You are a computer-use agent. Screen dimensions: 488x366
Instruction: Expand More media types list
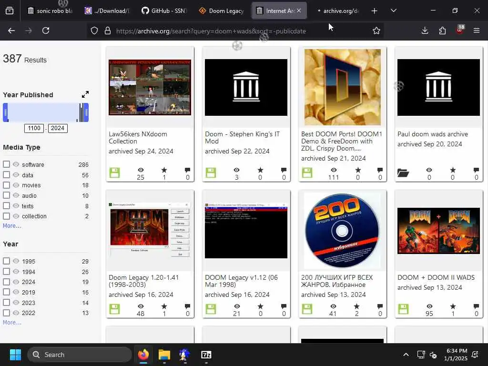point(12,225)
